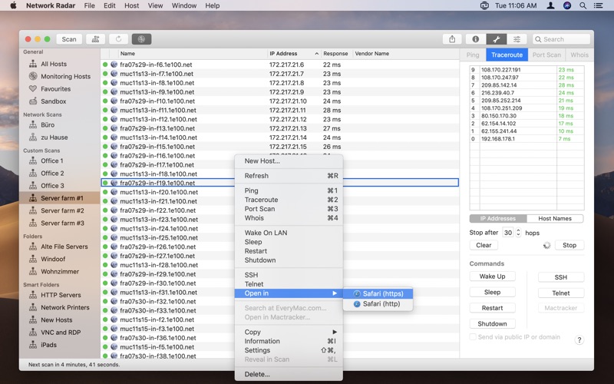The image size is (614, 384).
Task: Tick Send via public IP or domain
Action: point(473,337)
